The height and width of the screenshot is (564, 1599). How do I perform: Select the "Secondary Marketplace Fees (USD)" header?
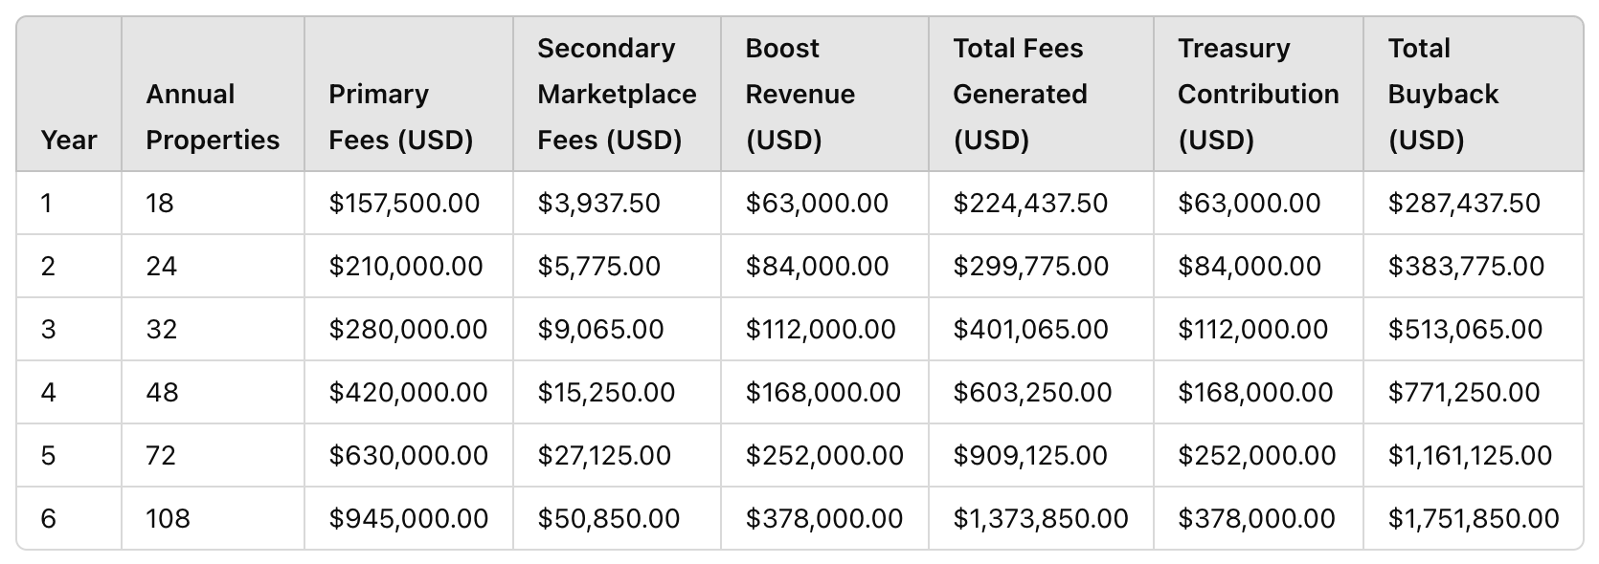click(617, 94)
